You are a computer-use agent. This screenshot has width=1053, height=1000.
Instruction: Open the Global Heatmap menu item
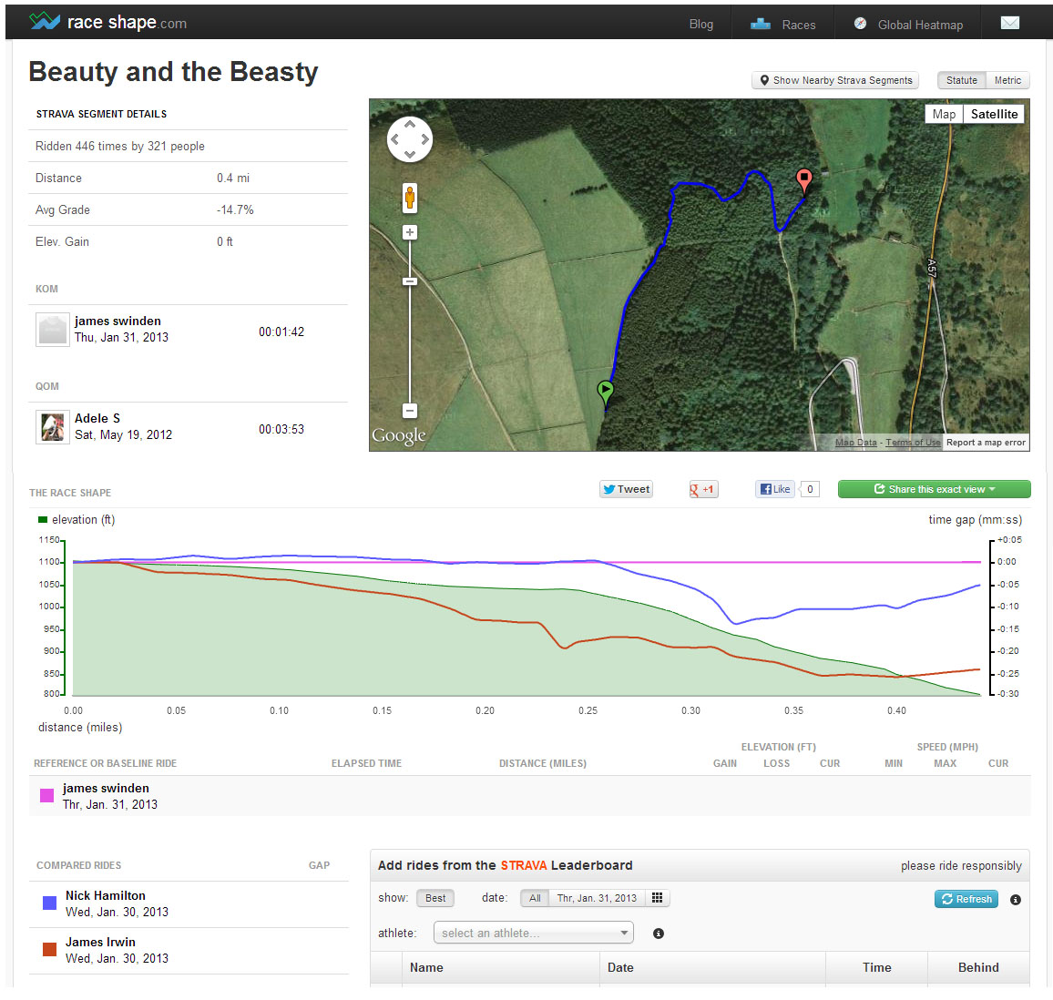908,25
